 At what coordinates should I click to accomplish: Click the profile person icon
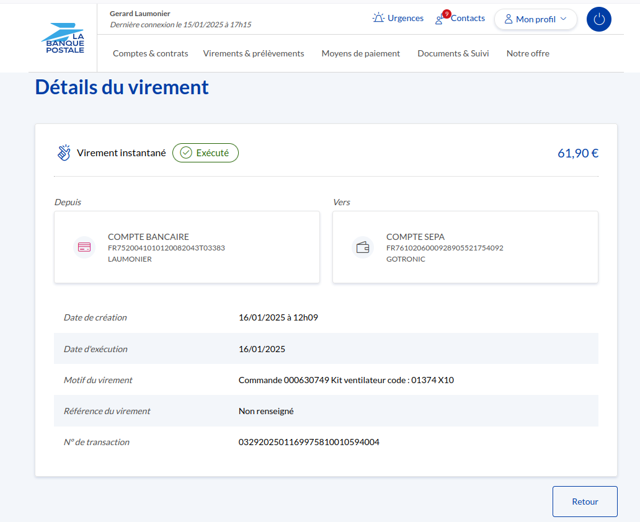[509, 19]
